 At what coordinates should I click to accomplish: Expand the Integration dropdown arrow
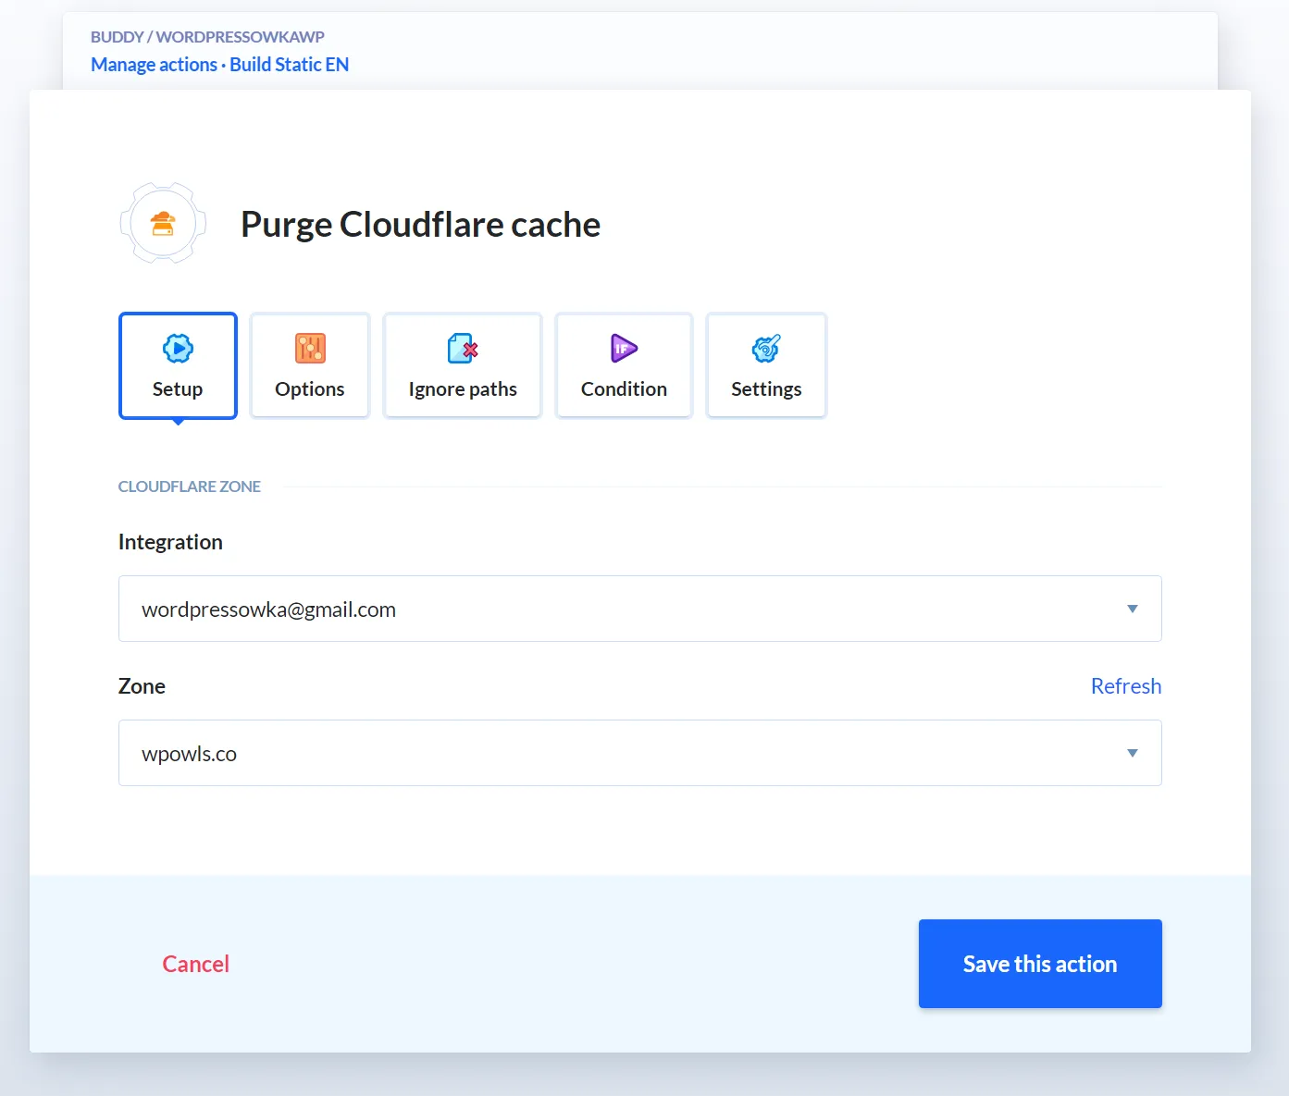1132,609
